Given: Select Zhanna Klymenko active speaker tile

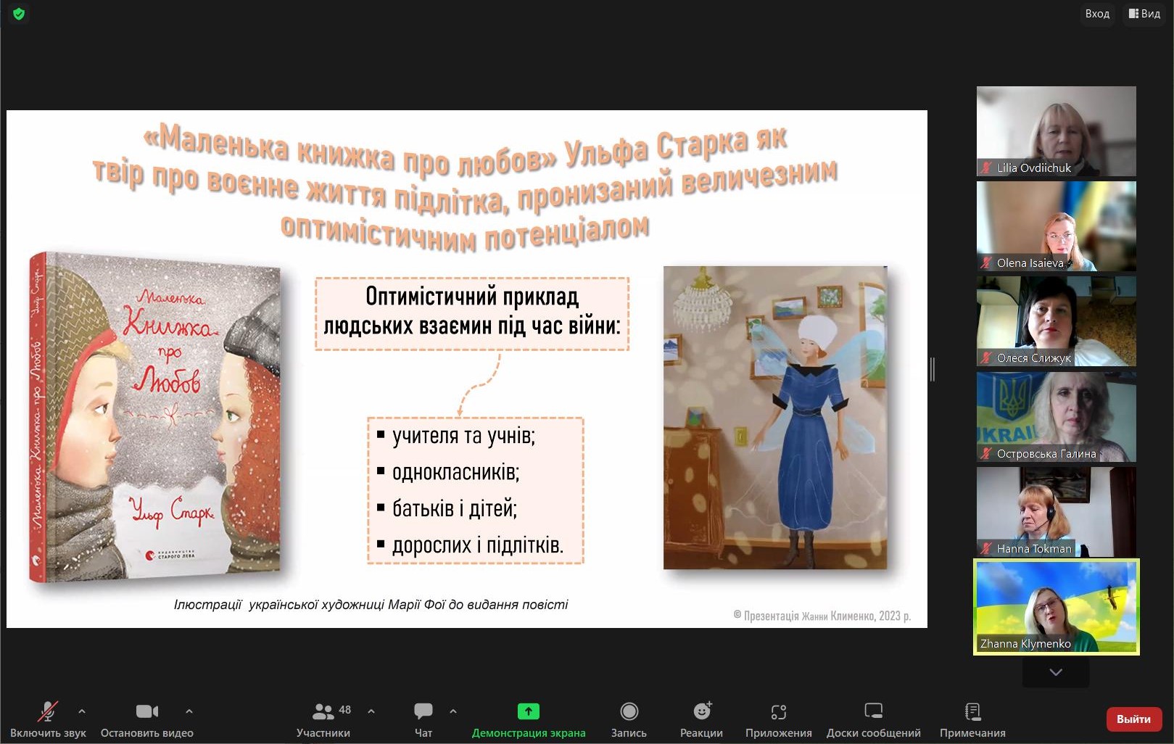Looking at the screenshot, I should tap(1056, 607).
